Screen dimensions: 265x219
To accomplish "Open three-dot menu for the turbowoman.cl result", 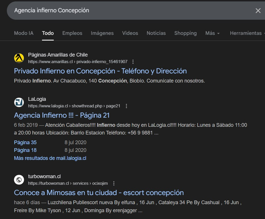I will [x=114, y=183].
